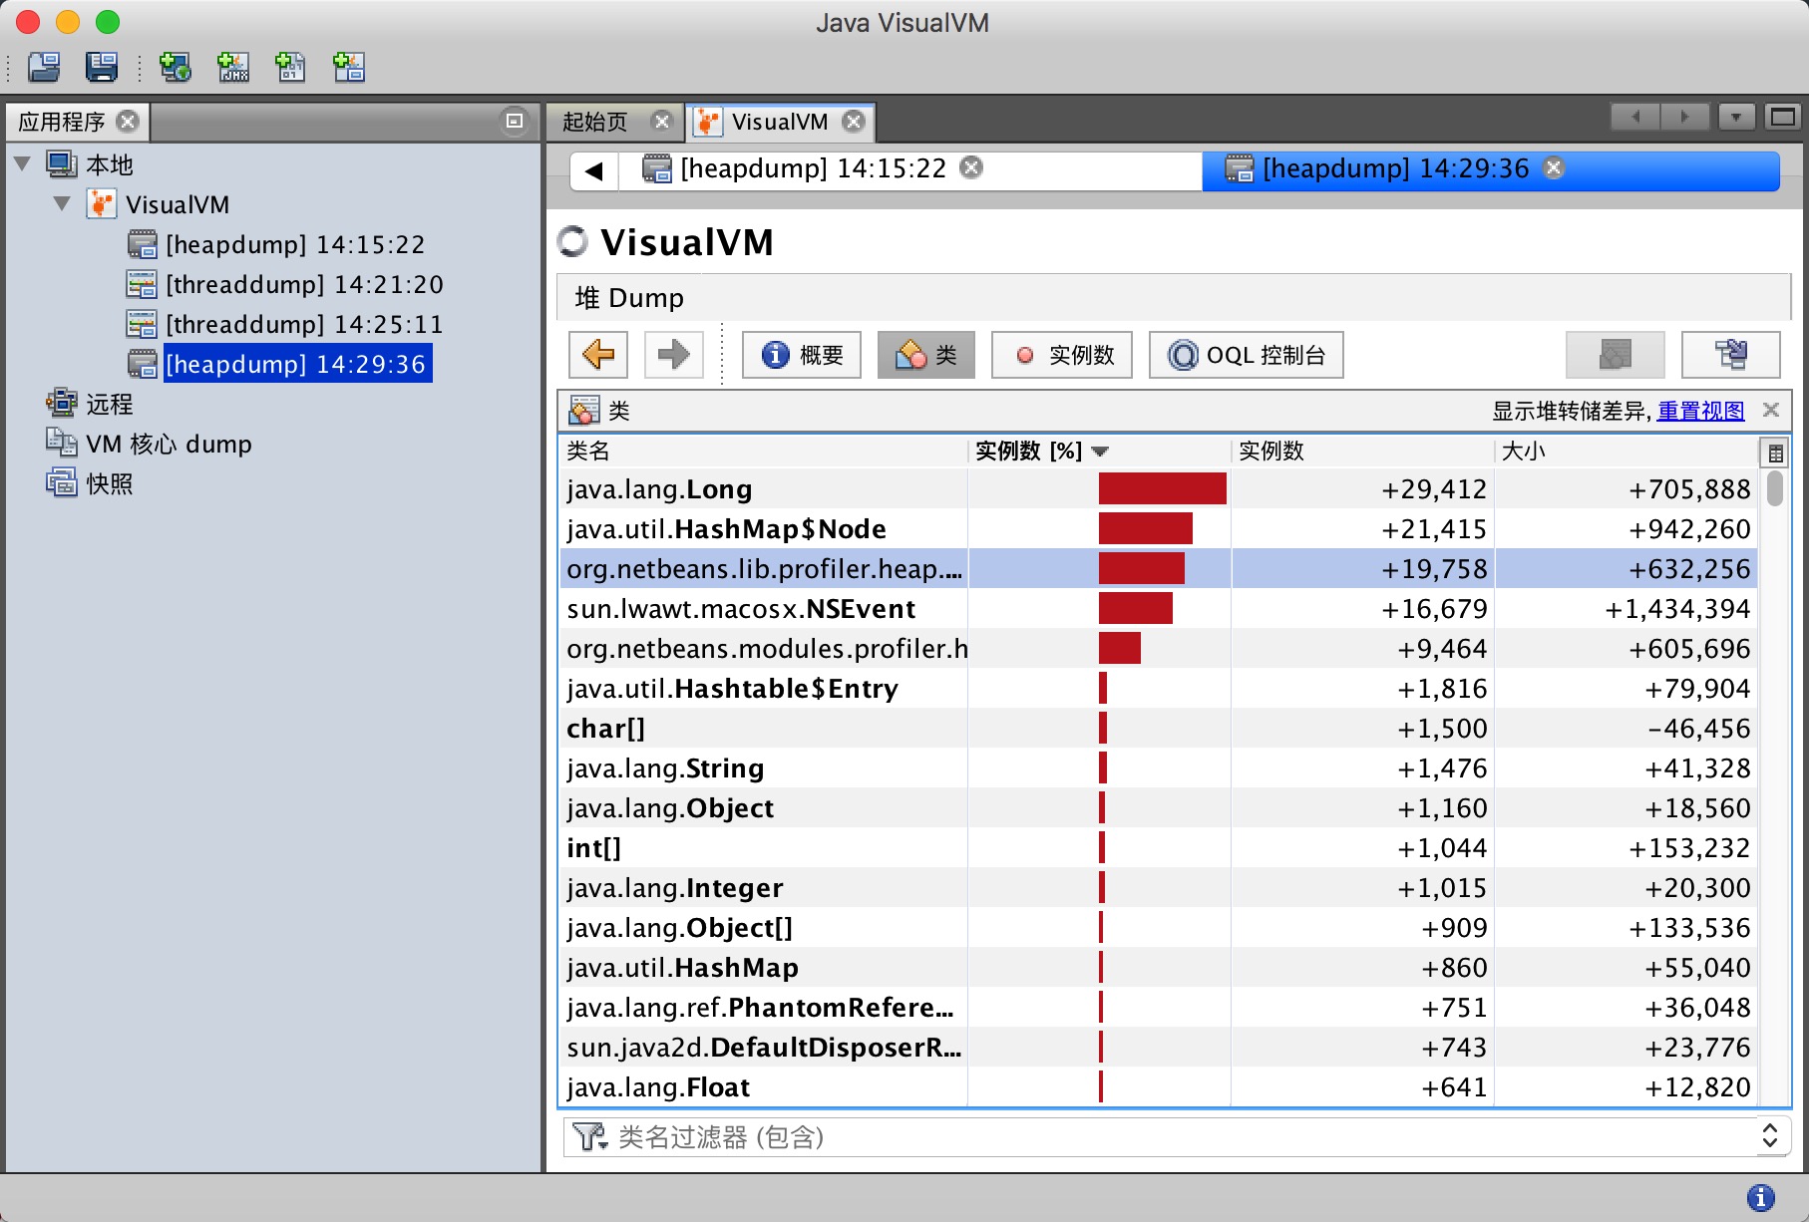Close the 应用程序 panel tab
This screenshot has height=1222, width=1809.
(x=128, y=122)
